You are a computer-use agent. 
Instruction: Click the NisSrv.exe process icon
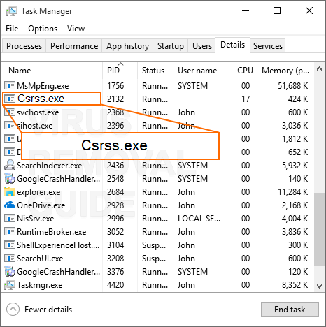[x=10, y=219]
